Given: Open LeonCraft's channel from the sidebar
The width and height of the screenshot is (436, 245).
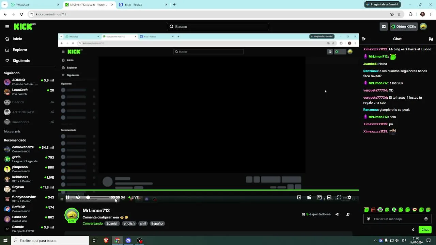Looking at the screenshot, I should tap(29, 92).
